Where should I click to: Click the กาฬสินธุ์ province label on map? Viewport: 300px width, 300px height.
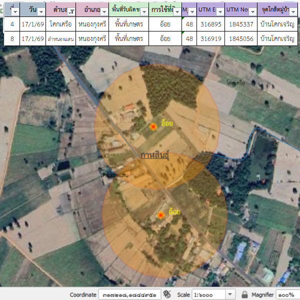point(155,155)
